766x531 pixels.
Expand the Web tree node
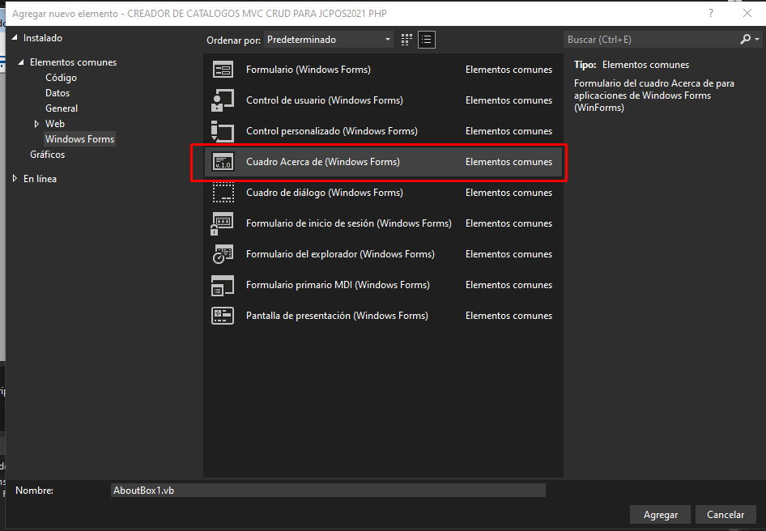[36, 124]
